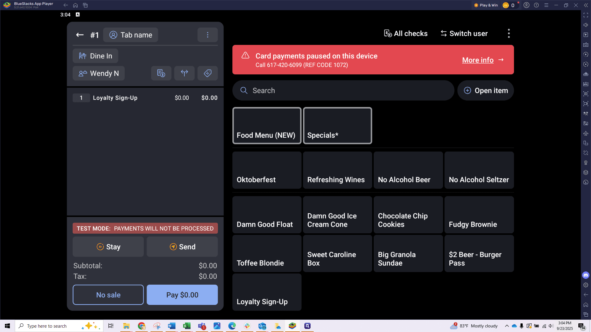Open the main overflow menu beside Switch user
This screenshot has height=332, width=591.
click(x=509, y=34)
